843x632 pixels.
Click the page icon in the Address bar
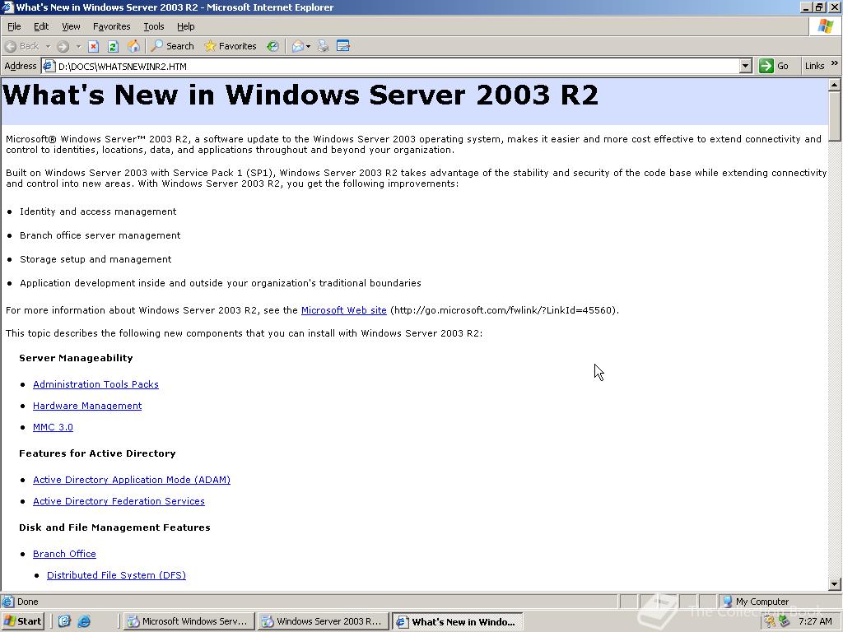tap(49, 66)
